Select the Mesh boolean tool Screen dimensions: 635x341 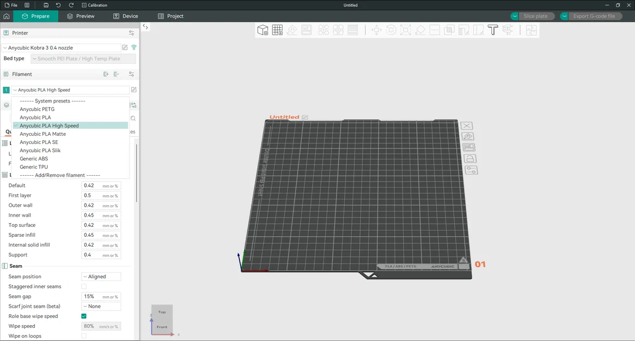pos(449,30)
